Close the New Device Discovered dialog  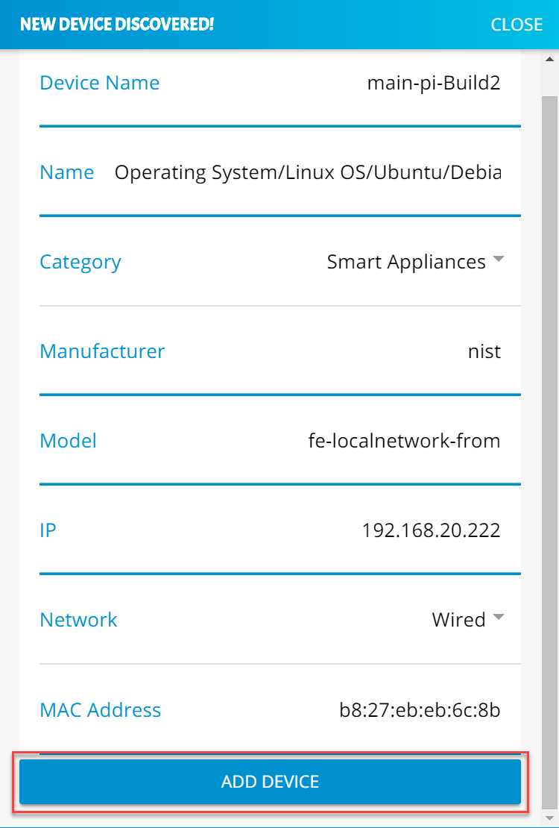coord(517,25)
